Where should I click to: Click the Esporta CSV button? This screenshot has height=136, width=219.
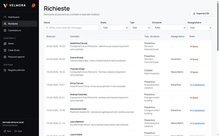[x=201, y=14]
